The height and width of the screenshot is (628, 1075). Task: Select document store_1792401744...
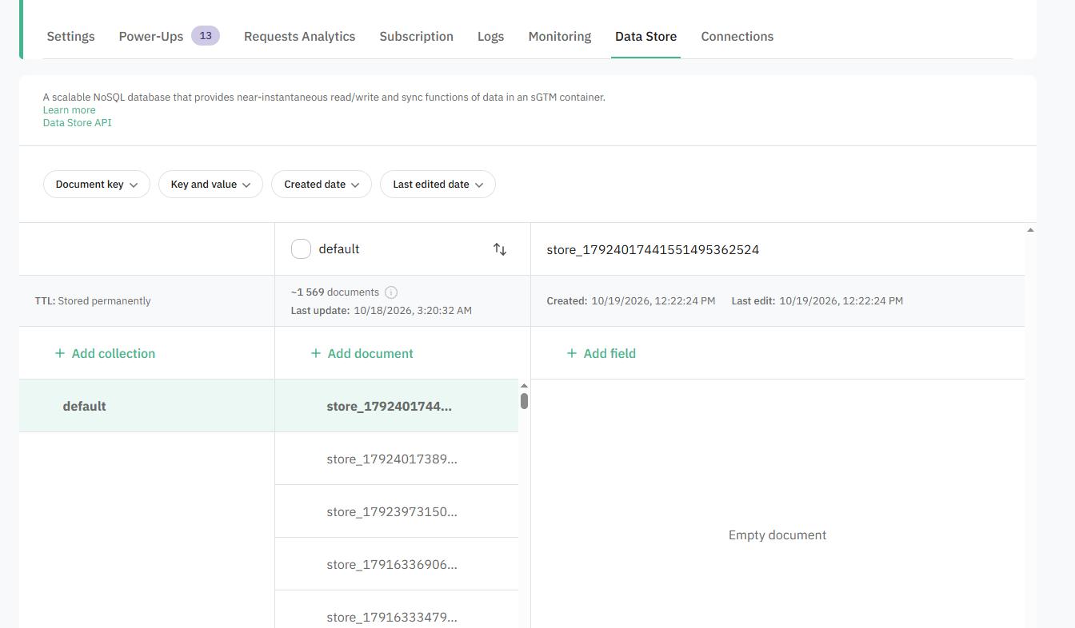click(x=397, y=406)
